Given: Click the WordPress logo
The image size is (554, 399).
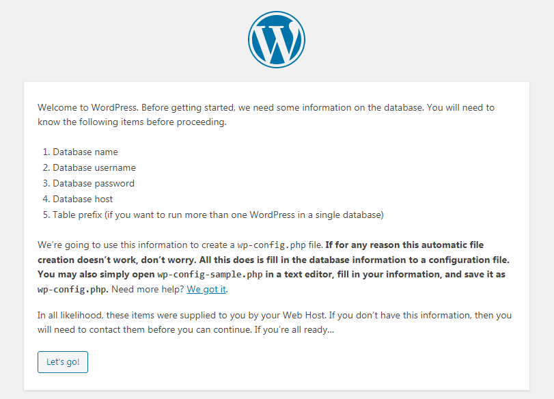Looking at the screenshot, I should [x=277, y=39].
